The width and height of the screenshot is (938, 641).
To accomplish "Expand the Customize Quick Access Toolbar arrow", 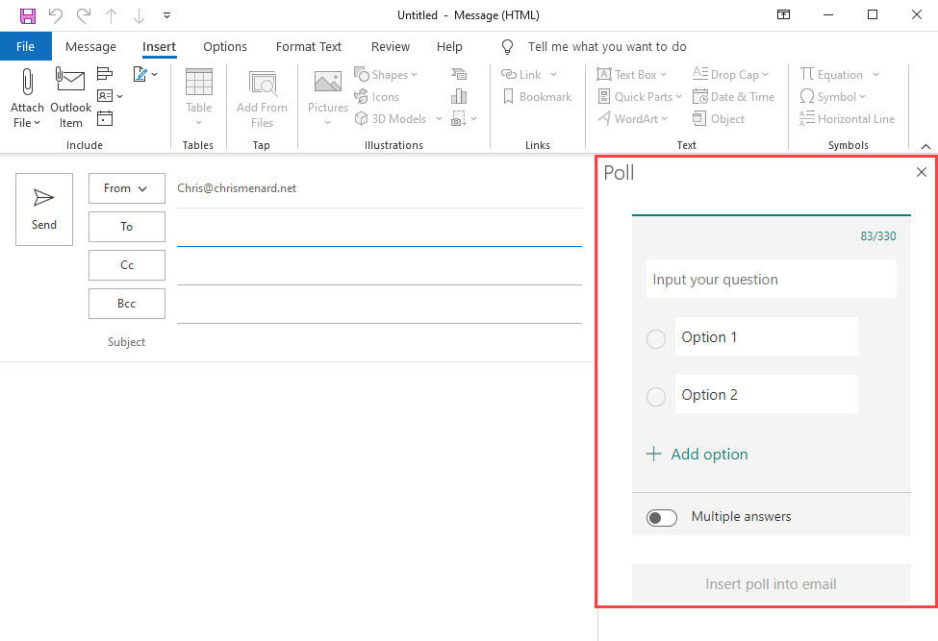I will pyautogui.click(x=167, y=15).
